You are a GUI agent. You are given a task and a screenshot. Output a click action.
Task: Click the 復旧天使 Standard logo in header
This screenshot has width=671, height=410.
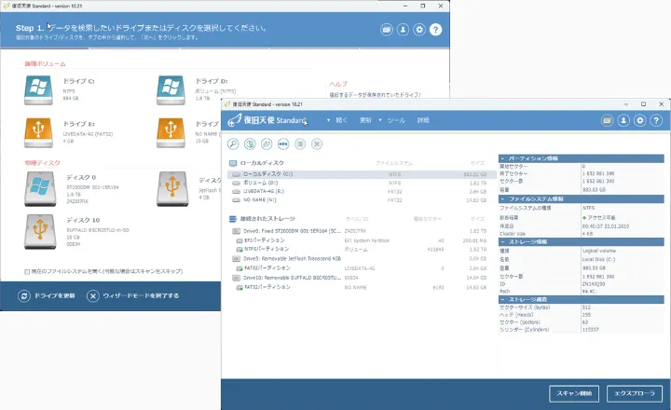pyautogui.click(x=267, y=120)
